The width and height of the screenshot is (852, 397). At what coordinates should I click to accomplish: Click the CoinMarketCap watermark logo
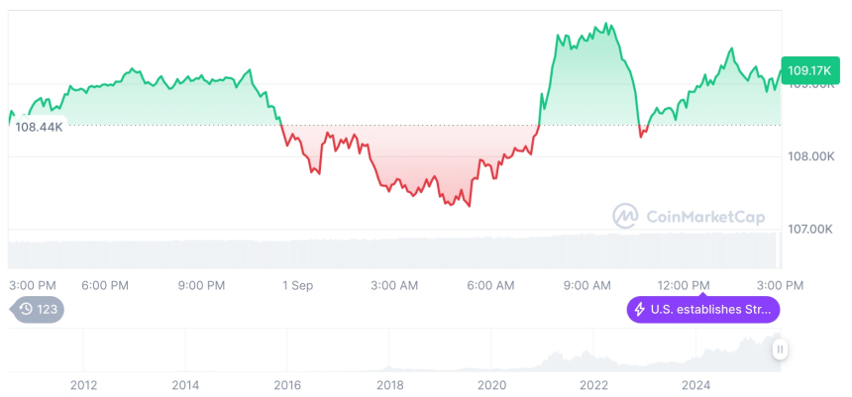pos(694,216)
